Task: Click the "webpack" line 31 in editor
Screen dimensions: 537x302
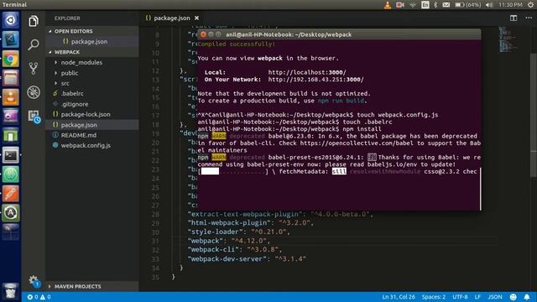Action: click(229, 241)
